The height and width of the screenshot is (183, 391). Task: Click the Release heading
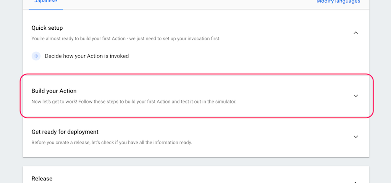click(x=42, y=178)
